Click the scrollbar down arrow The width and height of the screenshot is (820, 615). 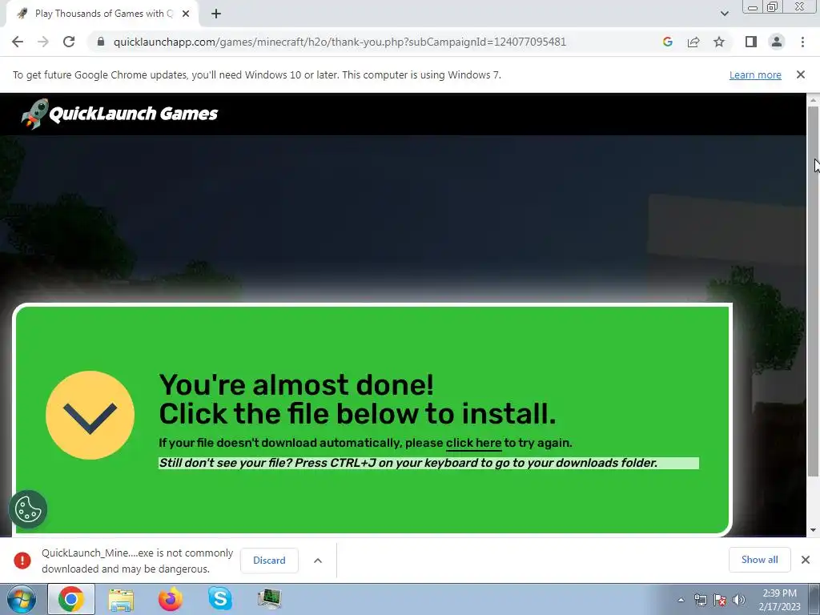point(813,530)
